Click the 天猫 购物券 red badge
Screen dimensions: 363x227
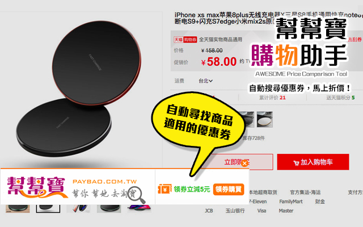tap(185, 40)
